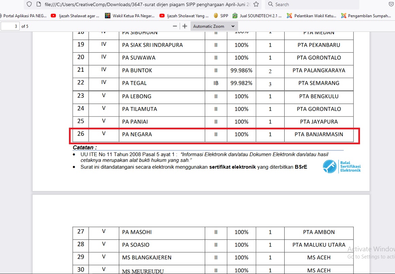
Task: Select the text PTA JAYAPURA
Action: pyautogui.click(x=319, y=122)
